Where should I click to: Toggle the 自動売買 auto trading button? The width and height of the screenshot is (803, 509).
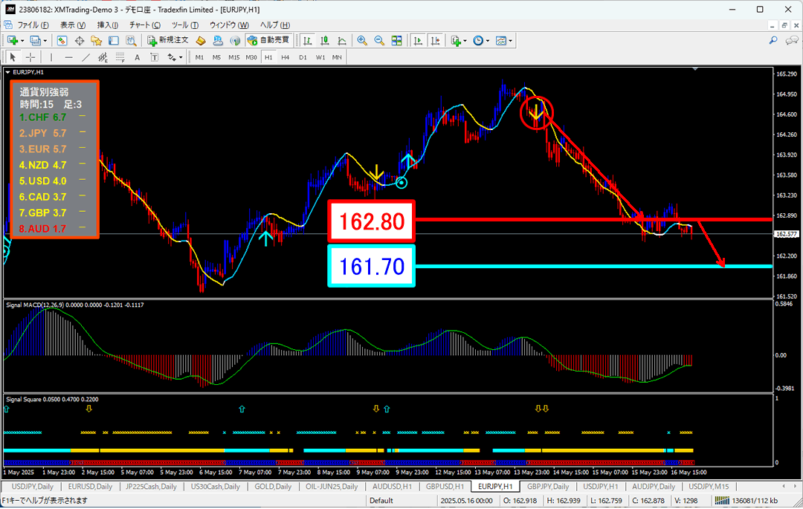[268, 40]
